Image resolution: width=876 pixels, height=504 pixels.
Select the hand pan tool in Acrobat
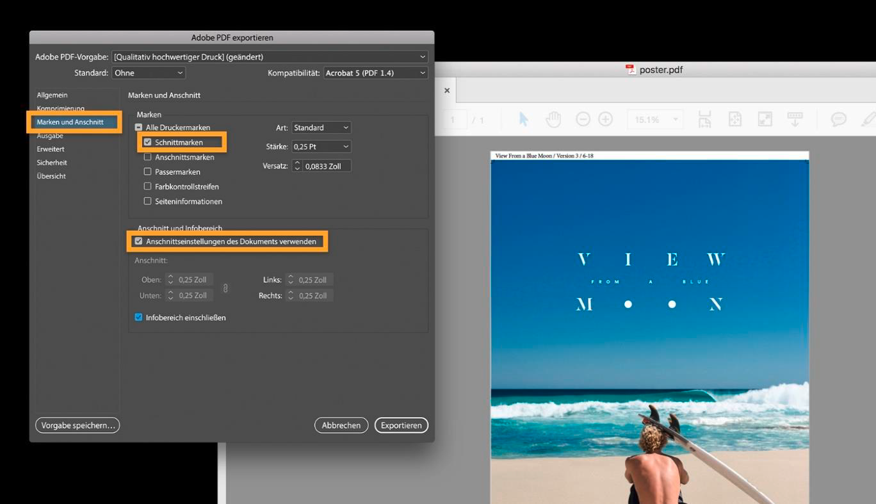tap(553, 119)
